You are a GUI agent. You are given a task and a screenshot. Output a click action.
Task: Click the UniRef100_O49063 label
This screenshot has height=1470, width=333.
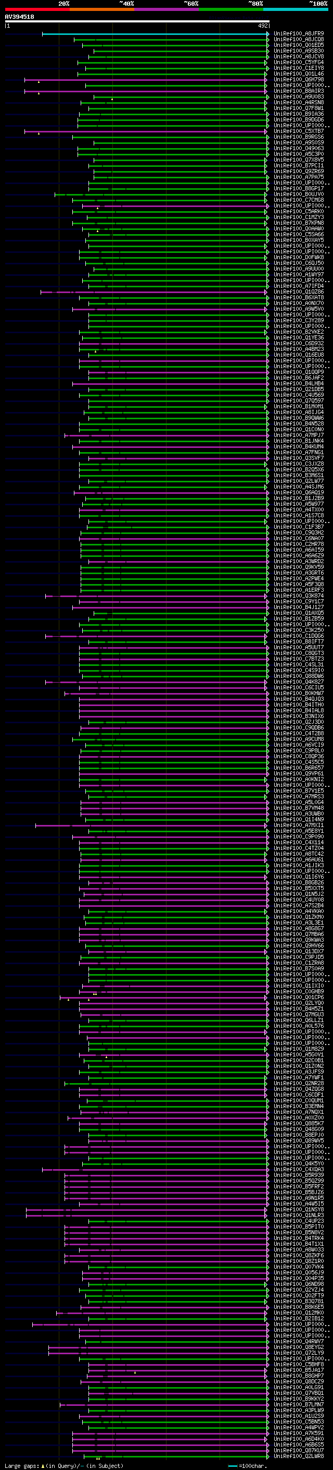[299, 149]
